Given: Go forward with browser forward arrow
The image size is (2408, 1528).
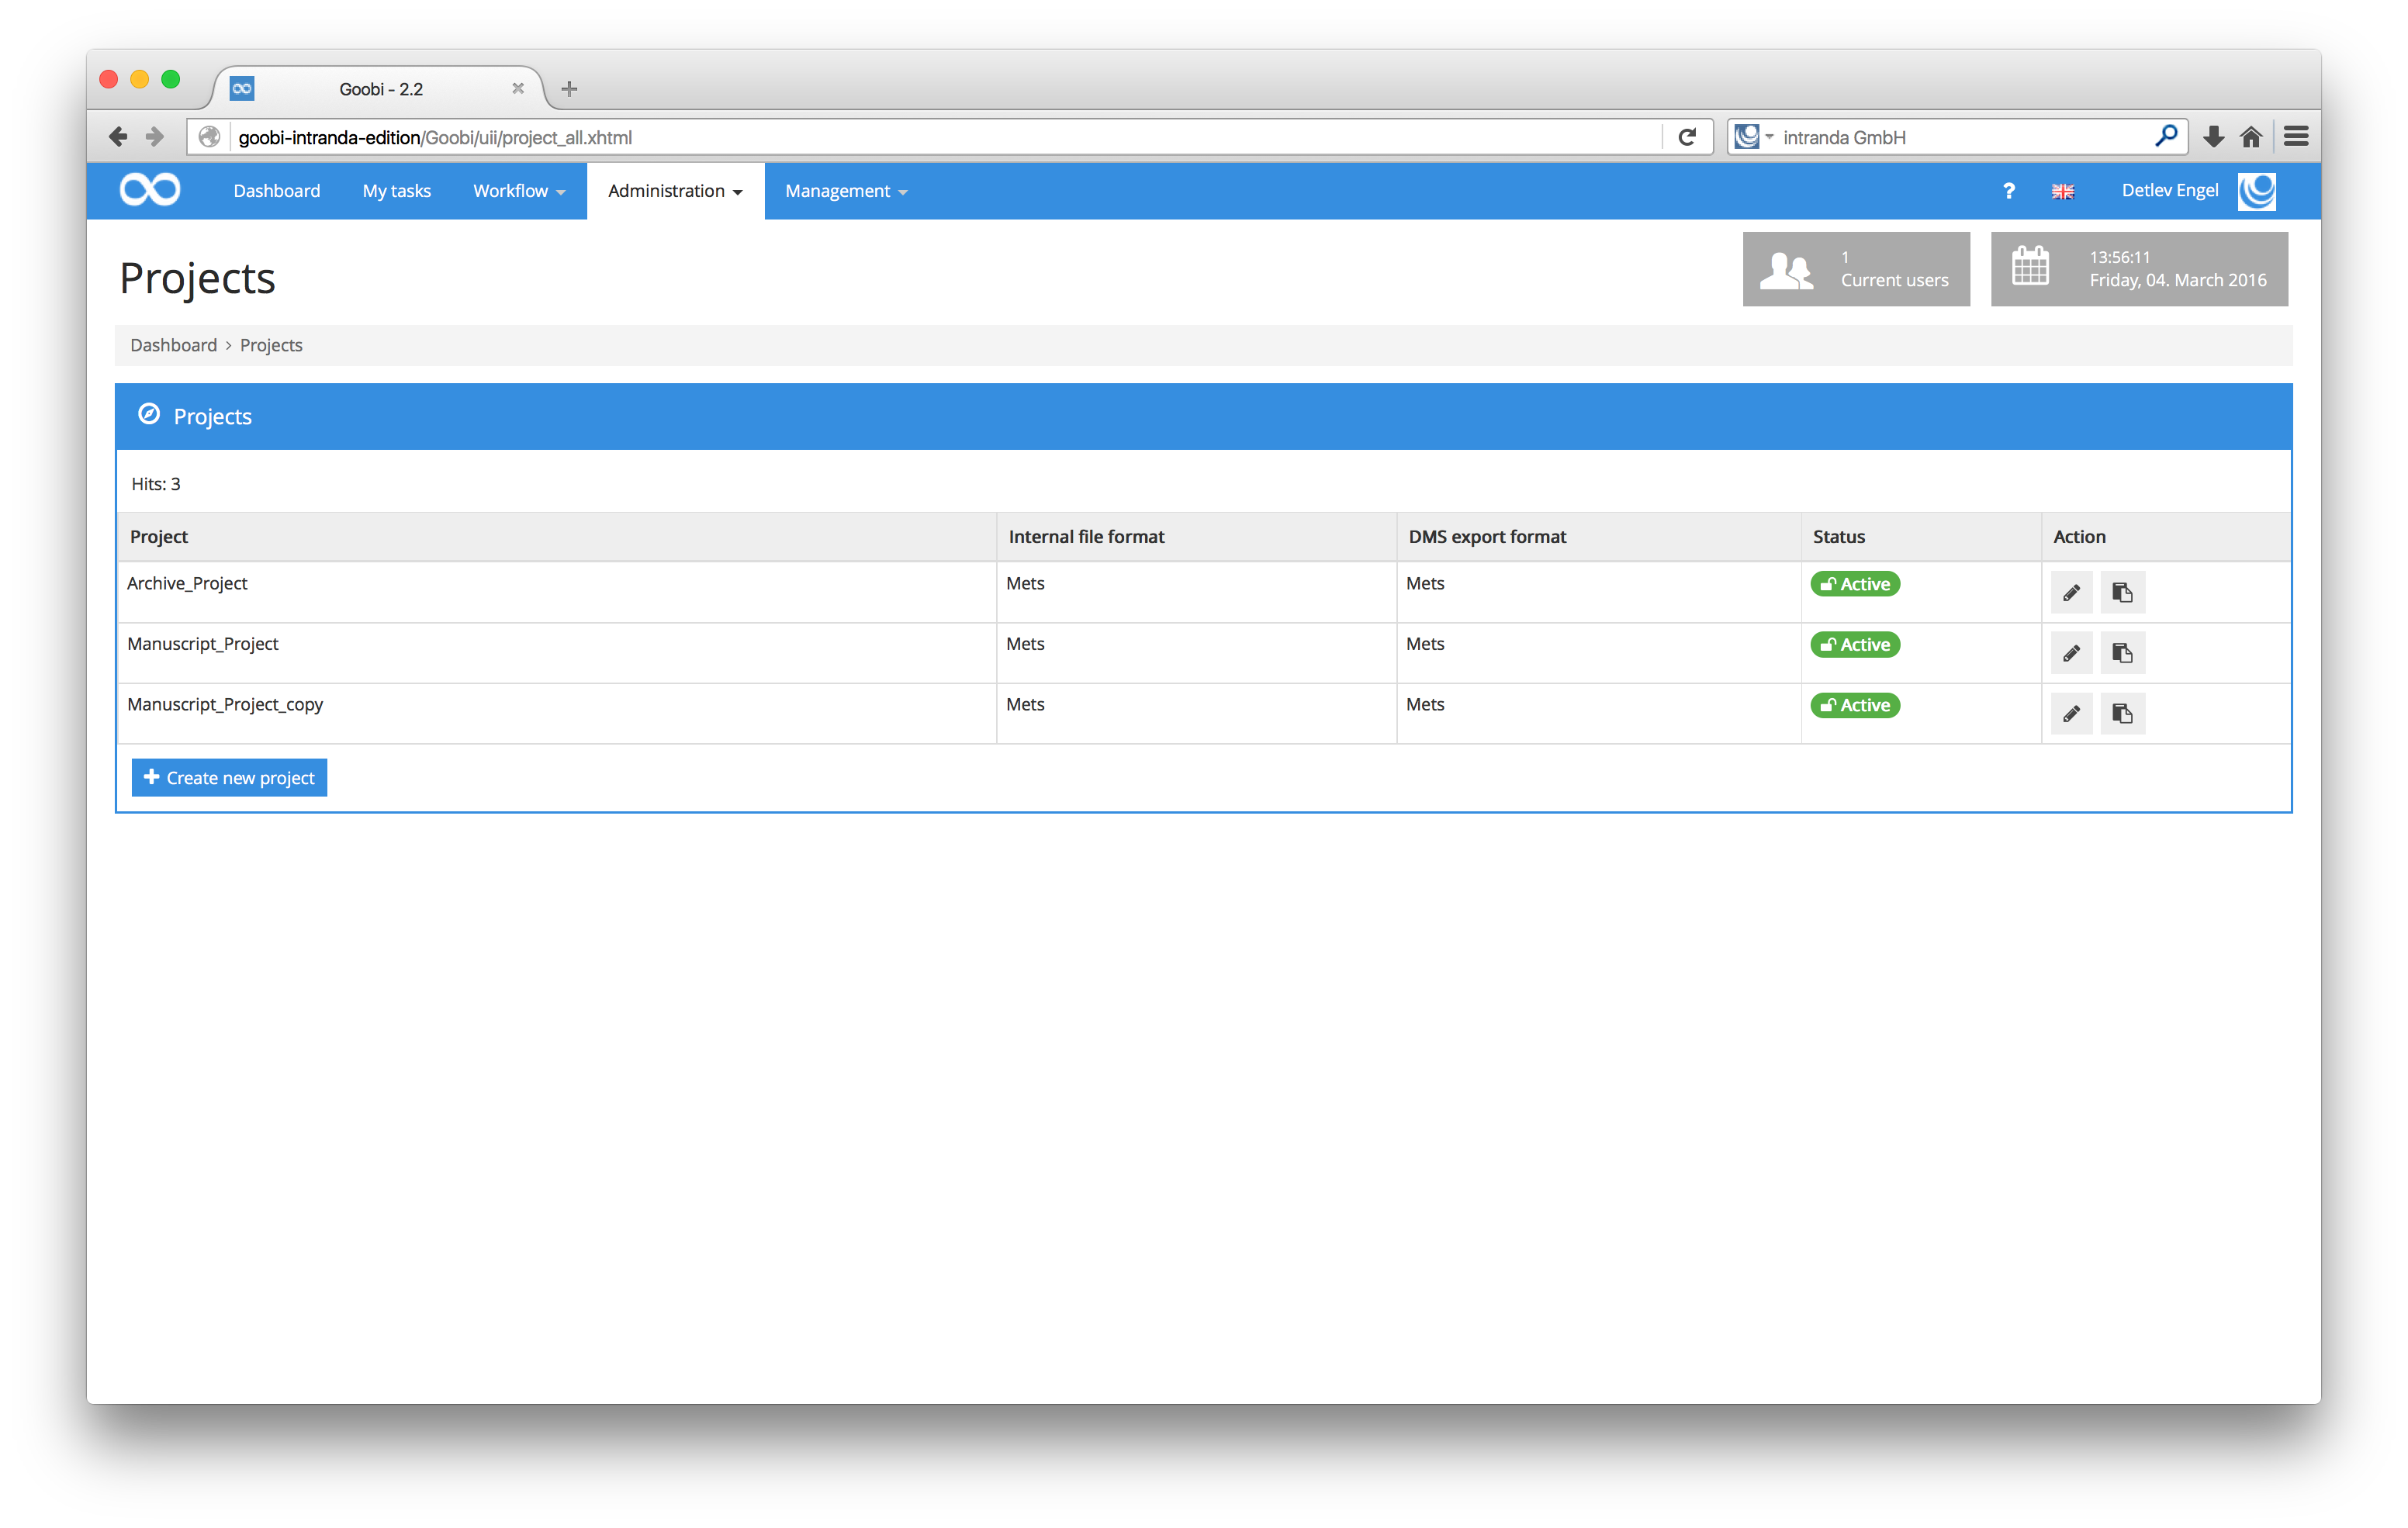Looking at the screenshot, I should (x=155, y=137).
